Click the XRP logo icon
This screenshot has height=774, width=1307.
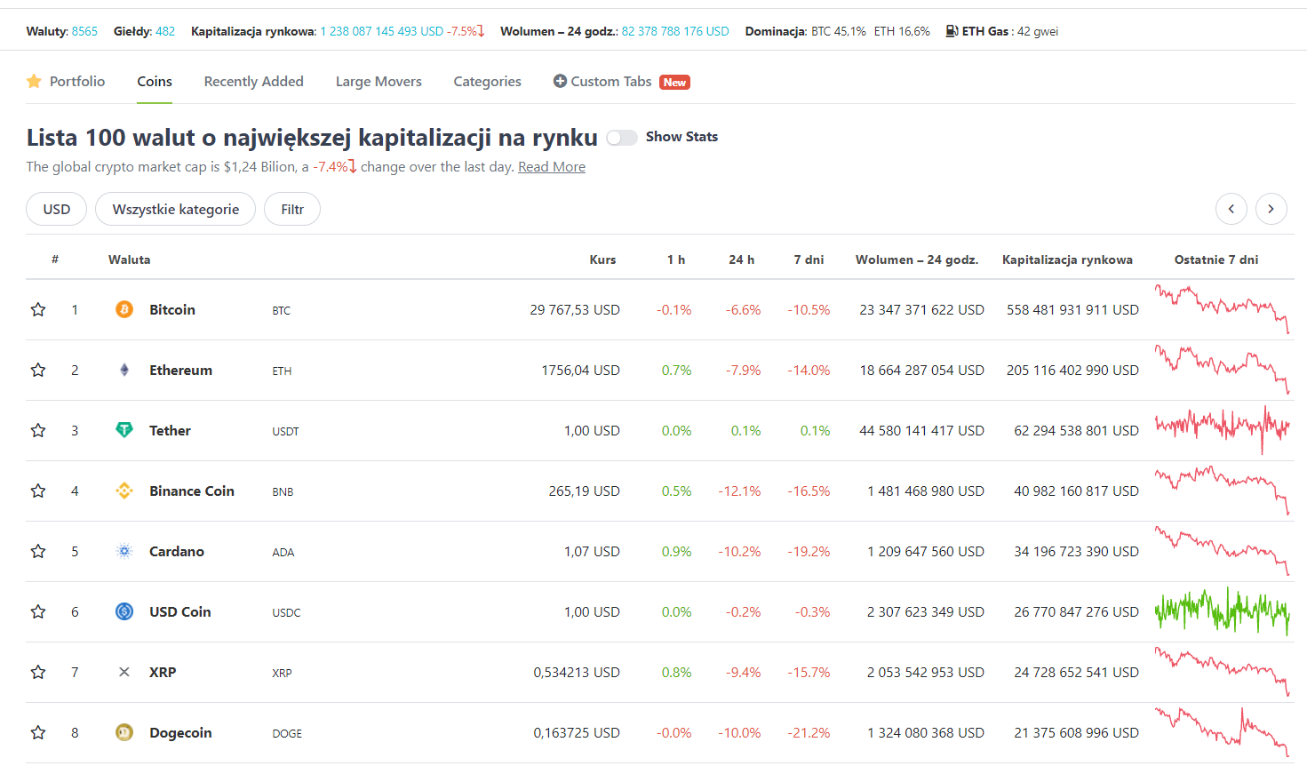[x=124, y=672]
